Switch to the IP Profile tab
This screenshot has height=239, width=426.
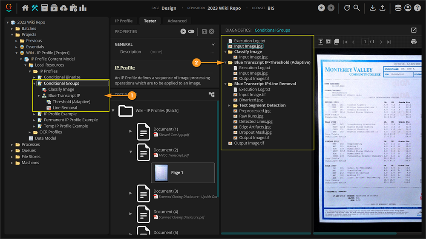tap(124, 21)
